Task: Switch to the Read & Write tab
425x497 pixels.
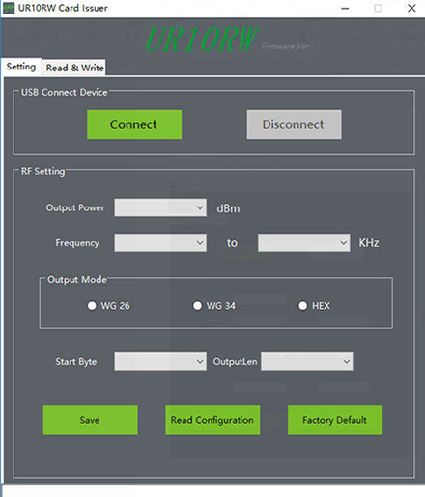Action: [74, 68]
